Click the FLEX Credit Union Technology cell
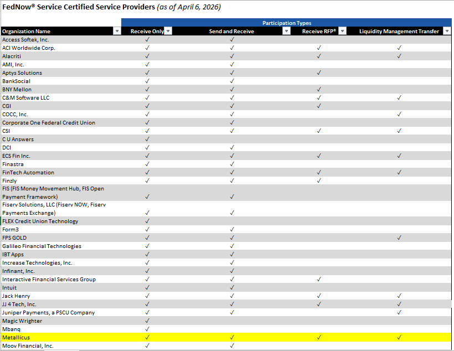 [x=61, y=221]
